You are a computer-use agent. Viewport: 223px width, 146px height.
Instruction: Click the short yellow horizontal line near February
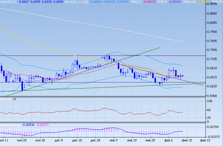click(169, 73)
